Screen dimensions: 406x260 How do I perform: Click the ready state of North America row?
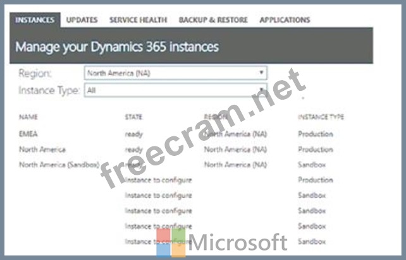(x=133, y=150)
